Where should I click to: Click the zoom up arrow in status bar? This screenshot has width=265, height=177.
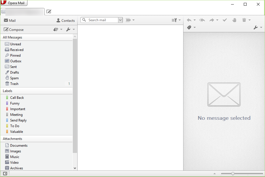(215, 174)
